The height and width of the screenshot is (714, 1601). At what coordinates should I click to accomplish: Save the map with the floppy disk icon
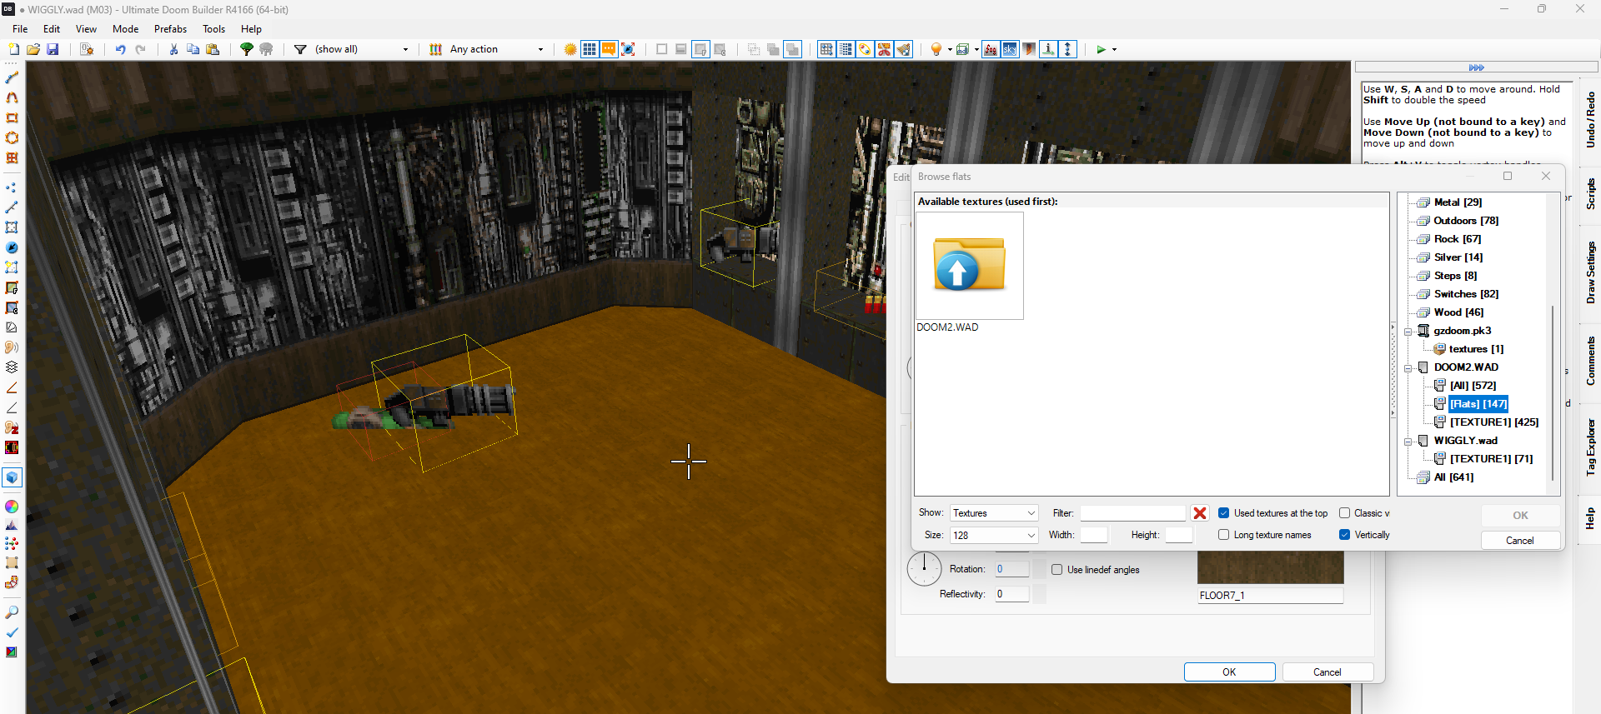coord(53,49)
